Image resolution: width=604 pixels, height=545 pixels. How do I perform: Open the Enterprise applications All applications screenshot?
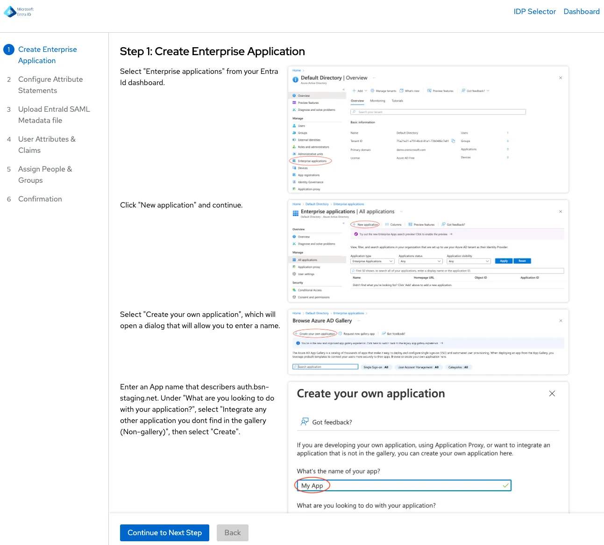click(428, 251)
